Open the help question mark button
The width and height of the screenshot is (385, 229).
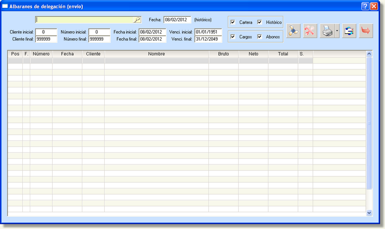(365, 6)
